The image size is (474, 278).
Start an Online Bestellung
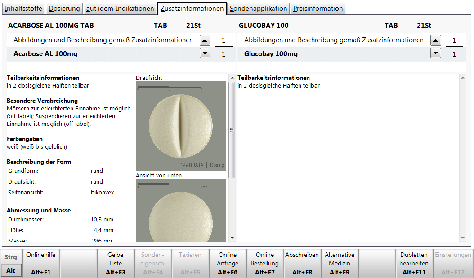coord(265,263)
